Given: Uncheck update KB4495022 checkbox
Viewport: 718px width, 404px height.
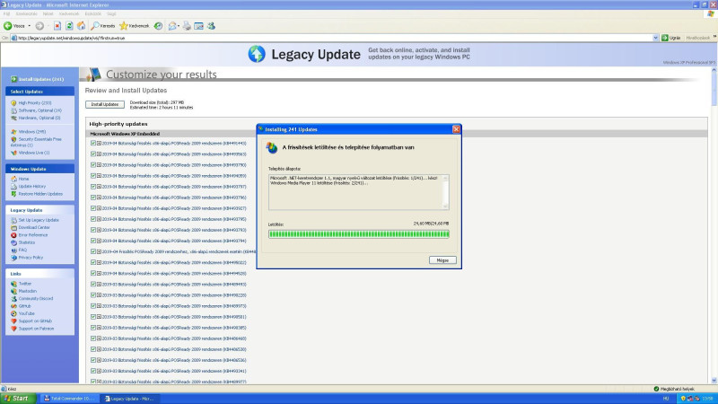Looking at the screenshot, I should coord(93,262).
